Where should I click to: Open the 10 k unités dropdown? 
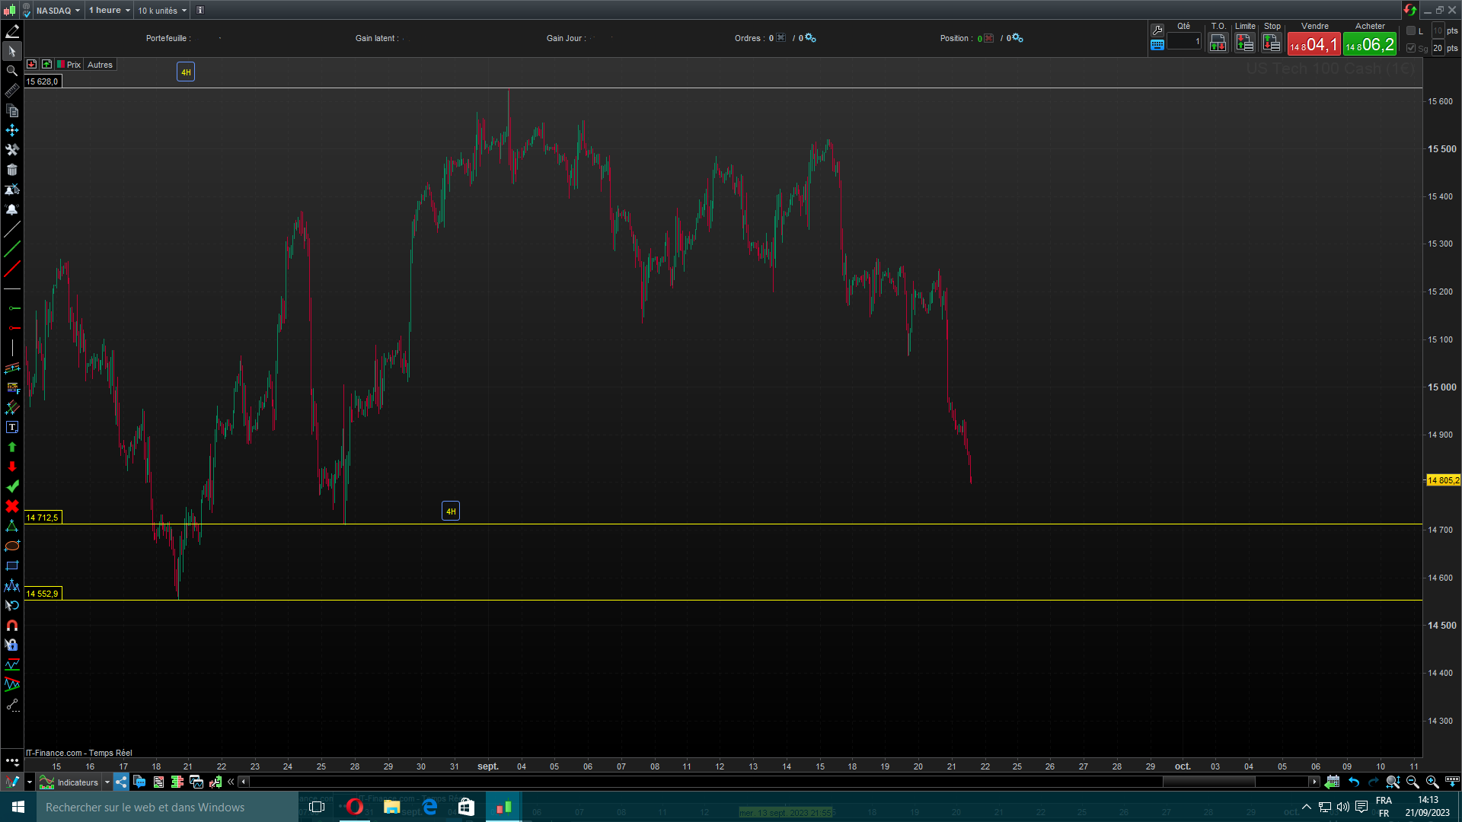click(161, 10)
